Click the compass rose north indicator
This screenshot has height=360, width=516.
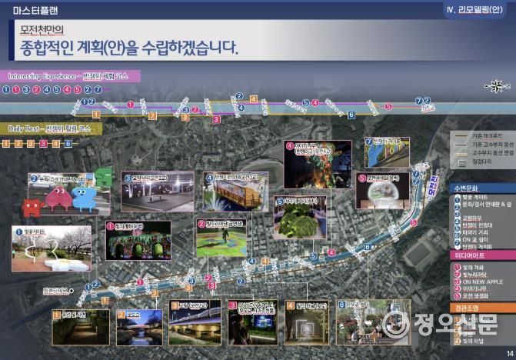pos(497,87)
